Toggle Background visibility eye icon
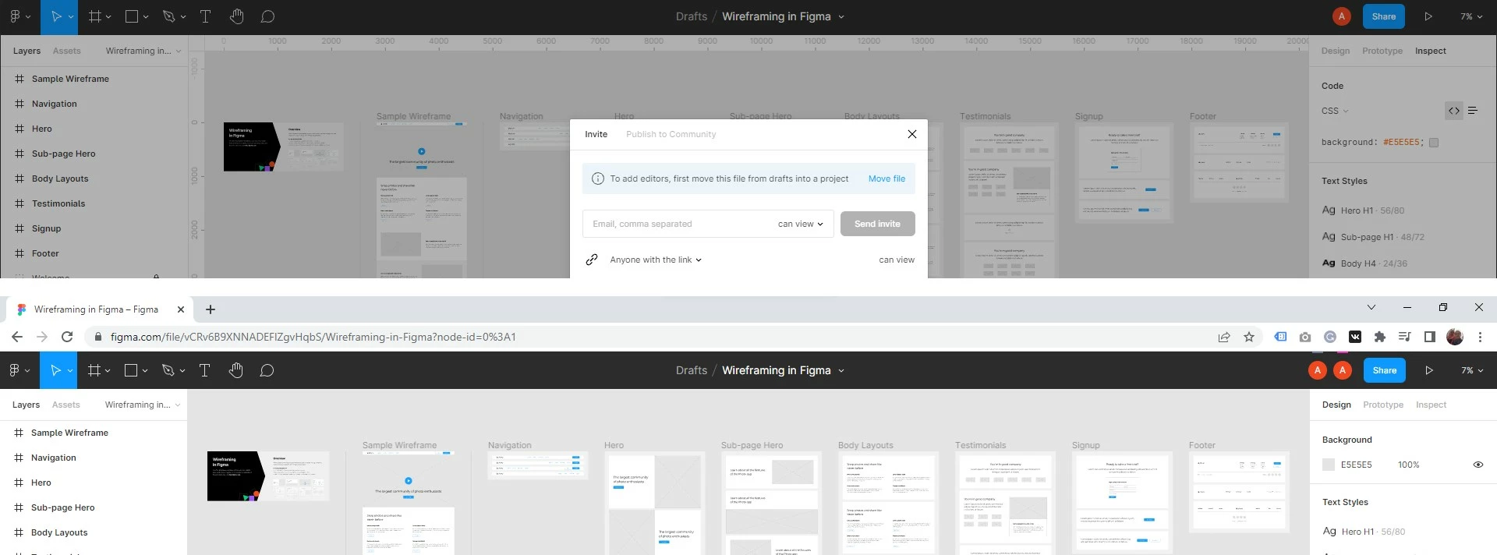1497x555 pixels. (x=1478, y=465)
